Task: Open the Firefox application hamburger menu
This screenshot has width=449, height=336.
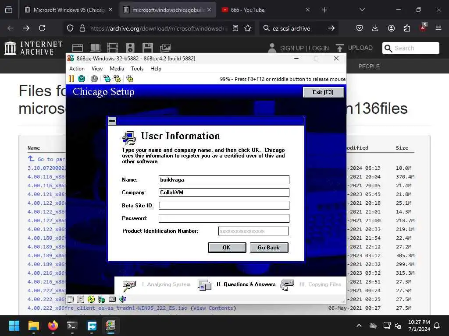Action: 438,28
